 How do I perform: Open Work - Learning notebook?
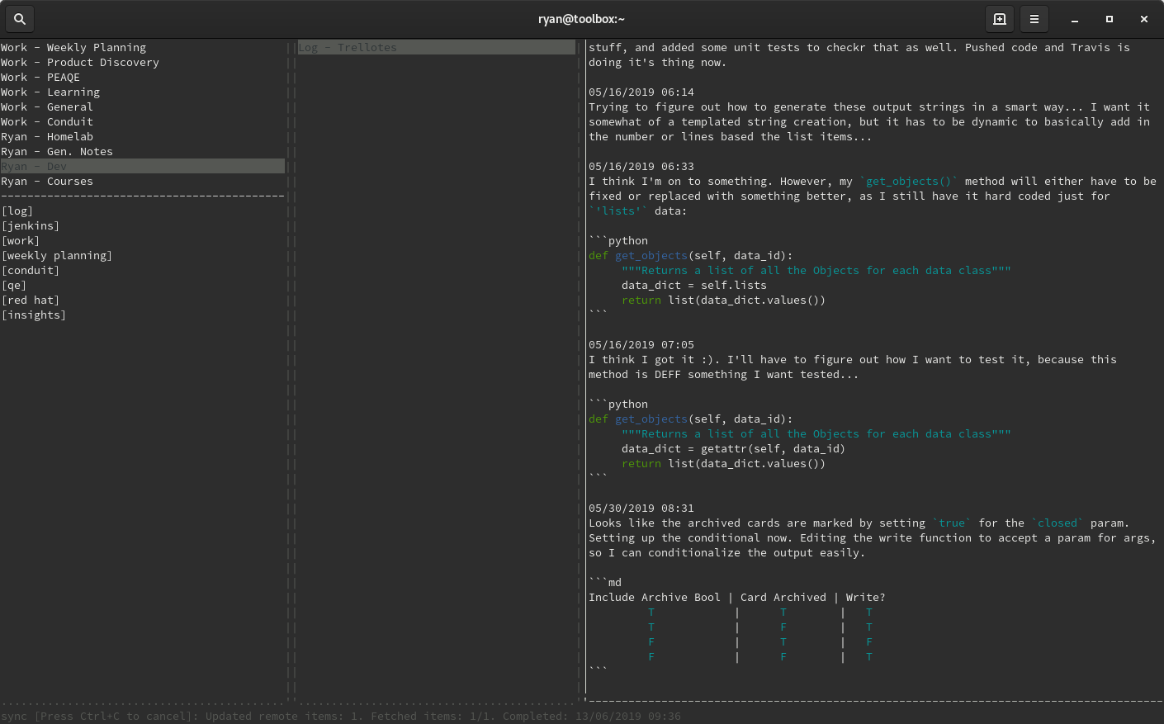click(50, 92)
